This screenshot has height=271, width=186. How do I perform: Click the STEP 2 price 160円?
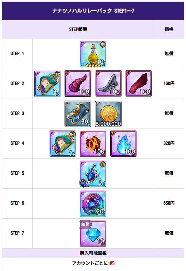click(169, 84)
